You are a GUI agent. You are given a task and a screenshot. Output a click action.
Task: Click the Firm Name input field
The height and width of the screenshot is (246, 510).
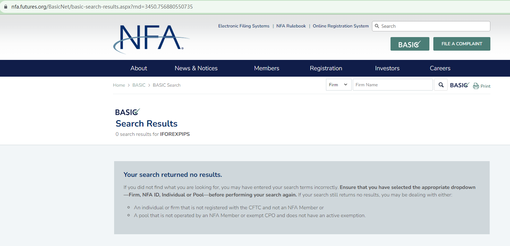[x=393, y=85]
